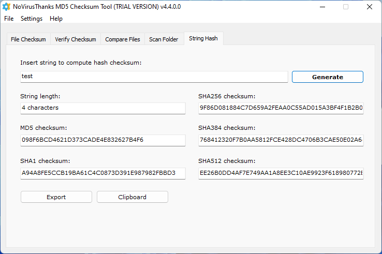The height and width of the screenshot is (254, 382).
Task: Click the SHA1 checksum output field
Action: coord(103,173)
